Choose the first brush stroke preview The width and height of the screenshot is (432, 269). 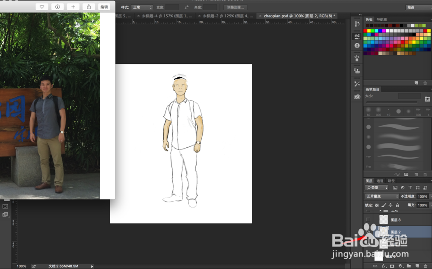[398, 127]
